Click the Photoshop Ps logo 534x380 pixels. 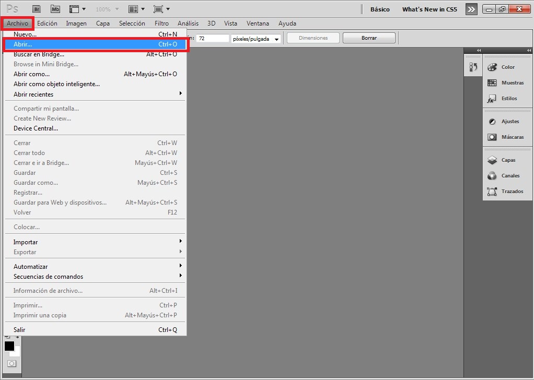pos(13,9)
